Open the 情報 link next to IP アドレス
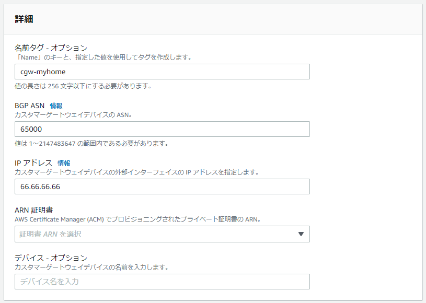Screen dimensions: 426x303 [64, 163]
